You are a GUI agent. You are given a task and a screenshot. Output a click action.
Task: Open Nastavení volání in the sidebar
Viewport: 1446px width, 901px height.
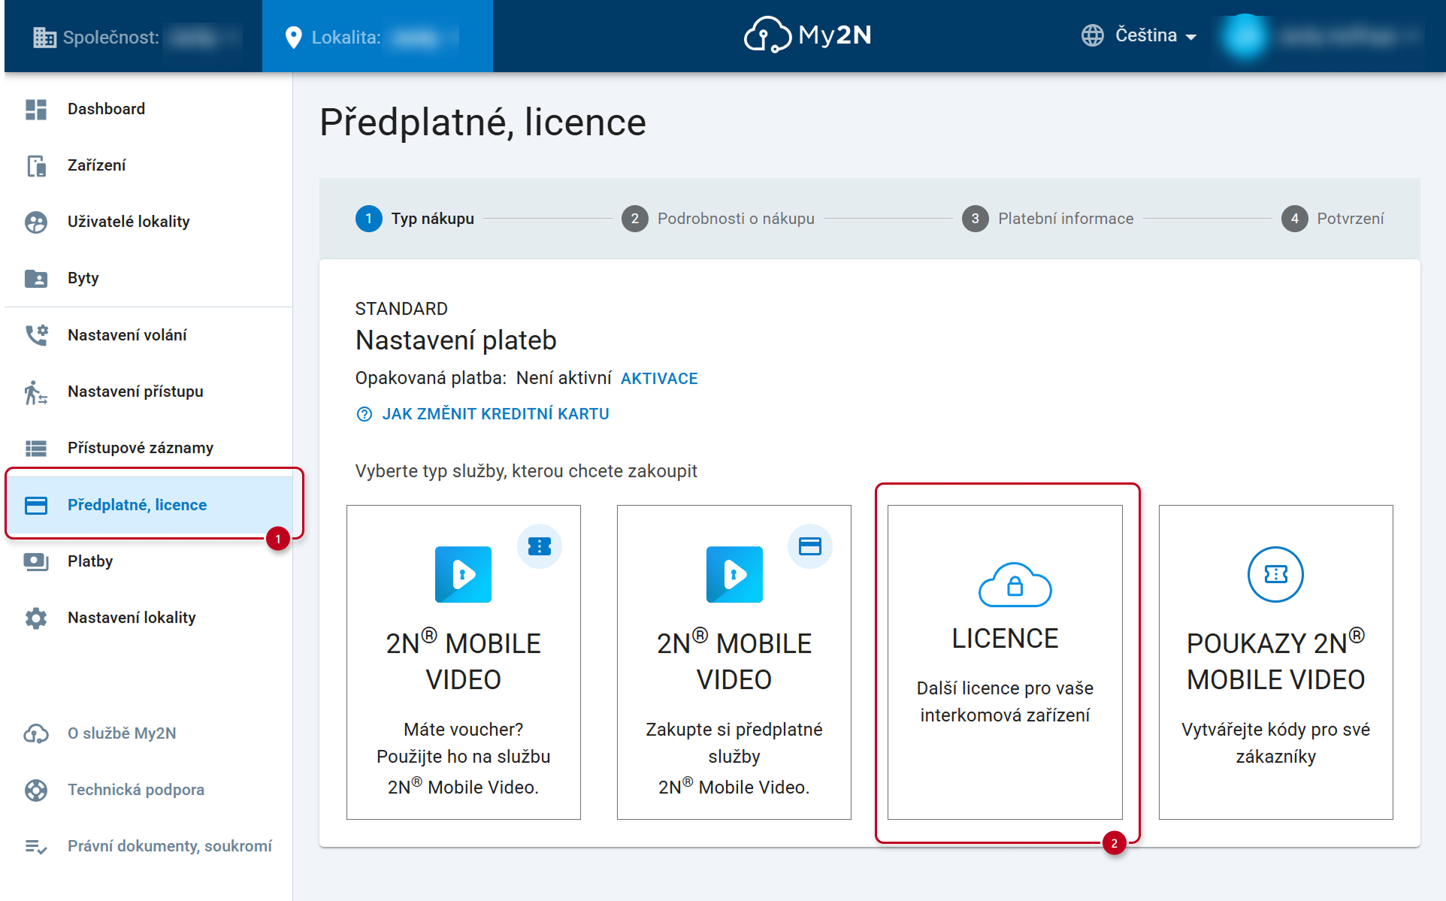(149, 335)
